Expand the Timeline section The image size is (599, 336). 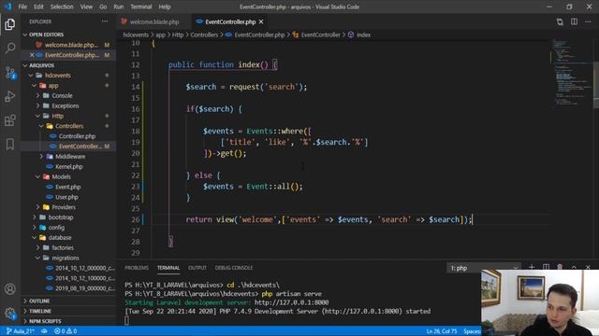[x=25, y=311]
